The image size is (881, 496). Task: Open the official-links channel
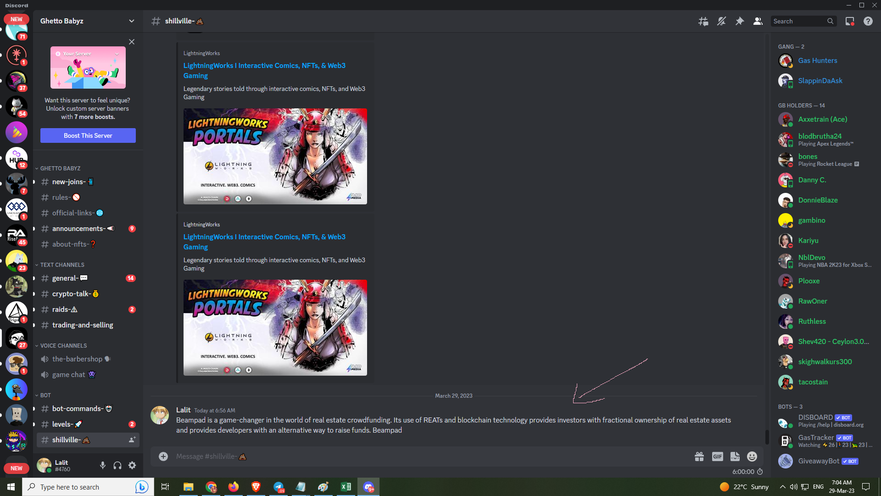point(88,213)
